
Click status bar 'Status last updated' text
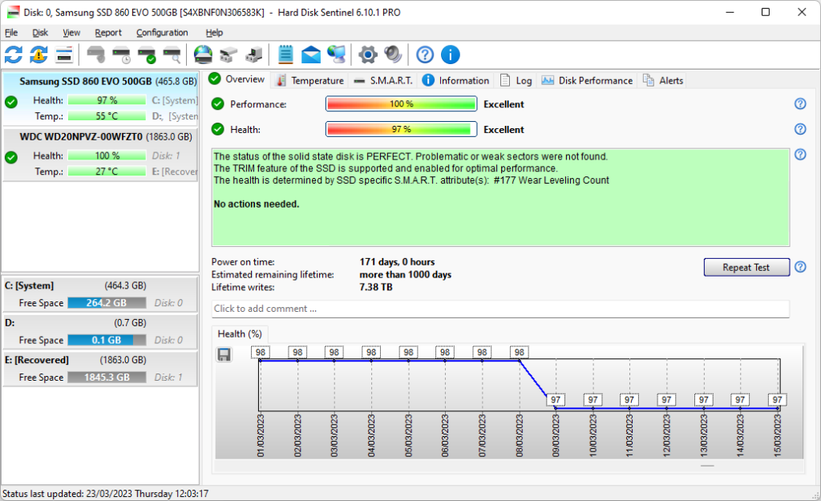105,494
